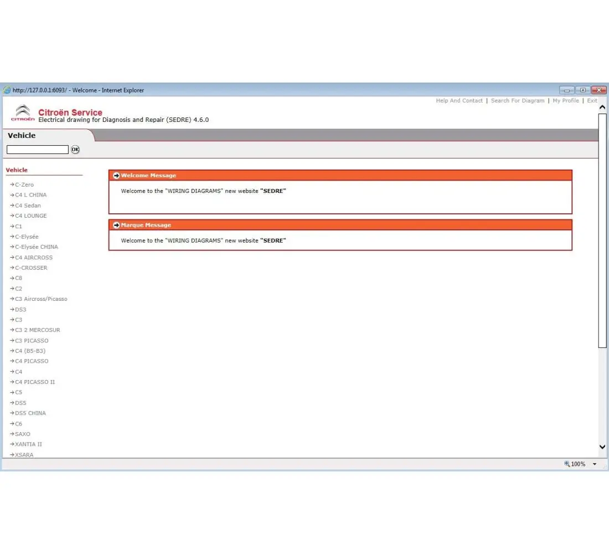Open C3 Aircross/Picasso vehicle
Screen dimensions: 609x554
[x=41, y=299]
